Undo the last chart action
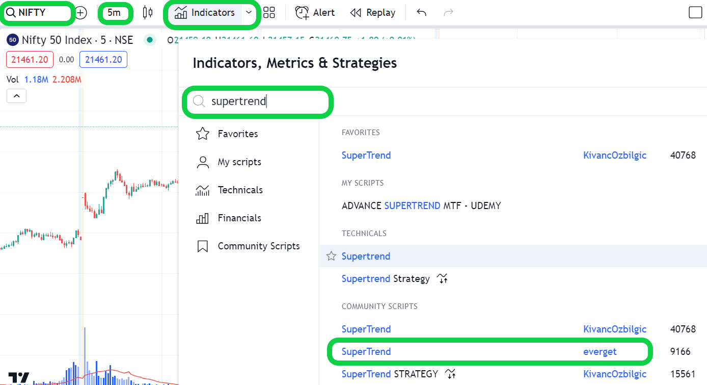This screenshot has width=707, height=385. [421, 13]
